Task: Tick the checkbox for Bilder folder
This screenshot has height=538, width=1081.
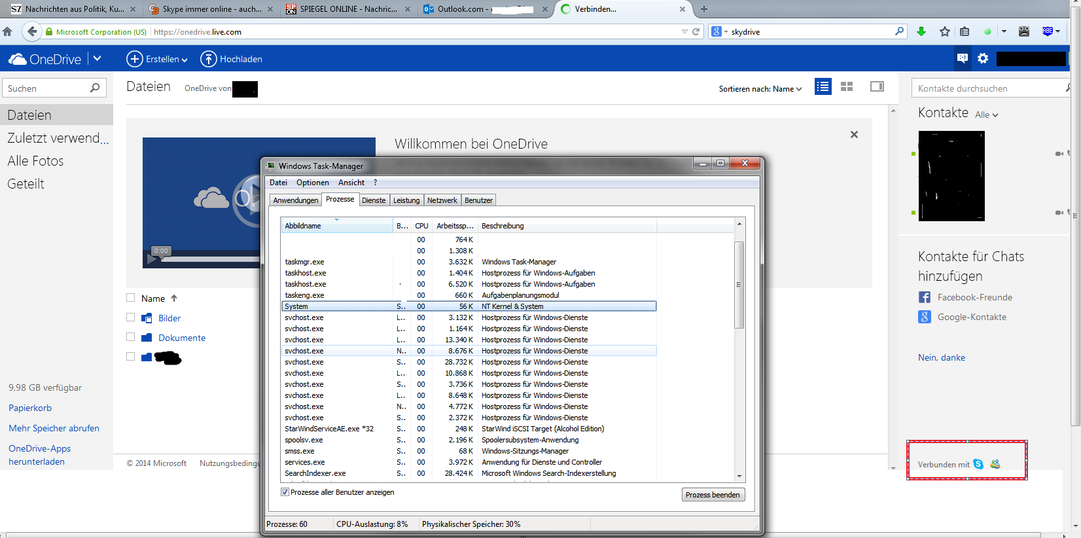Action: point(130,317)
